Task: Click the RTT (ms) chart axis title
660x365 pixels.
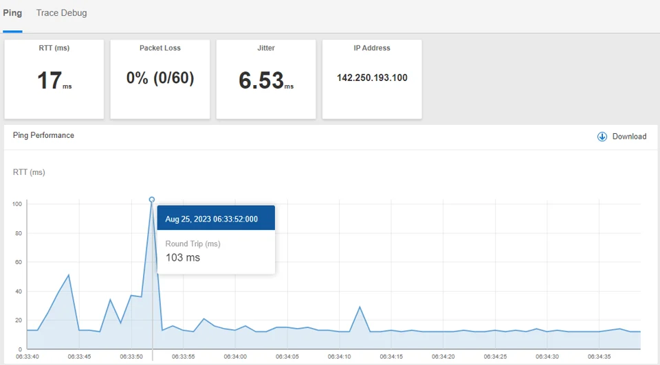Action: click(x=29, y=172)
